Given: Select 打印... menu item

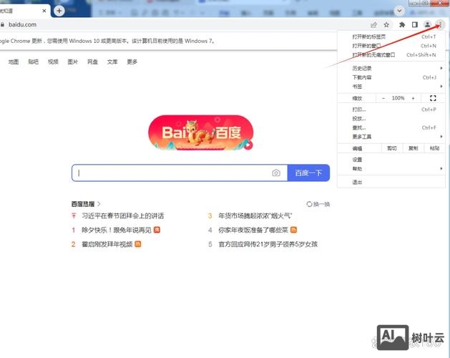Looking at the screenshot, I should 391,110.
